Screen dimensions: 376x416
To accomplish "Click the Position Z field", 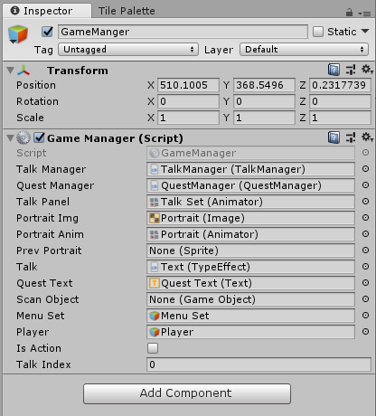I will pyautogui.click(x=340, y=85).
